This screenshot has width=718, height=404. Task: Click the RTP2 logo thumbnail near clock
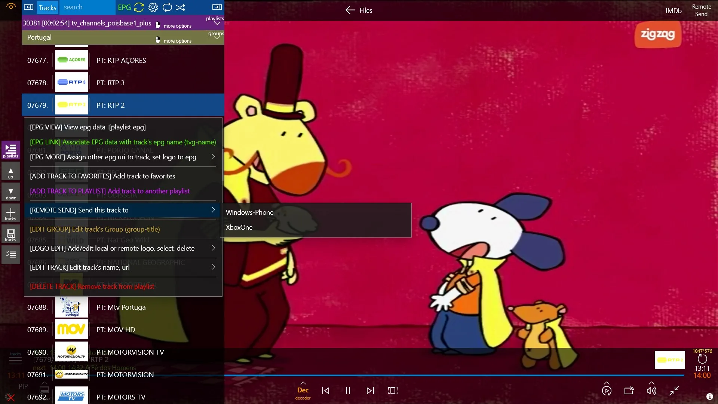tap(670, 360)
